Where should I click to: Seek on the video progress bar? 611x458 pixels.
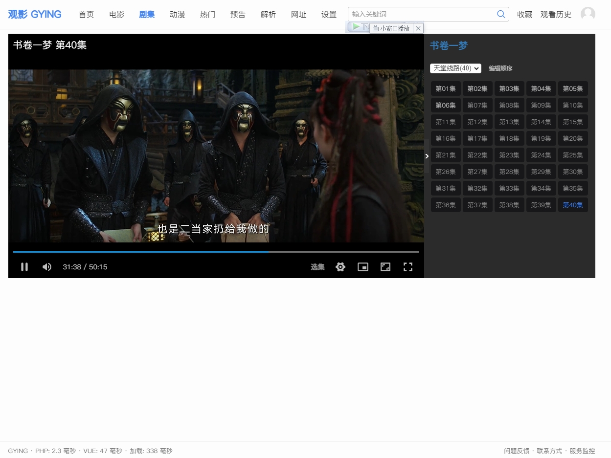coord(216,252)
